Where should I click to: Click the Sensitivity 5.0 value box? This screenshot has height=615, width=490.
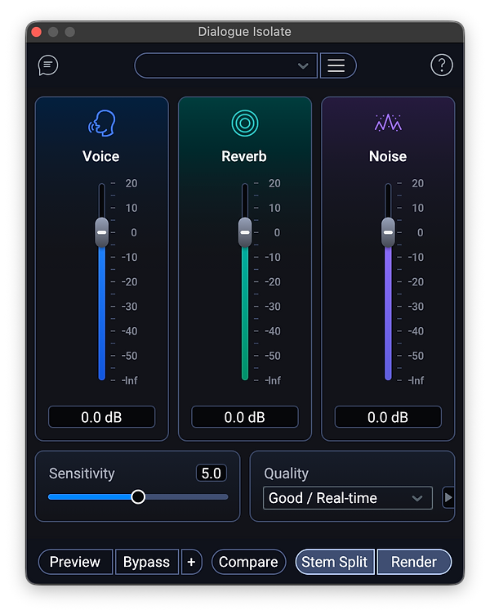click(x=212, y=473)
